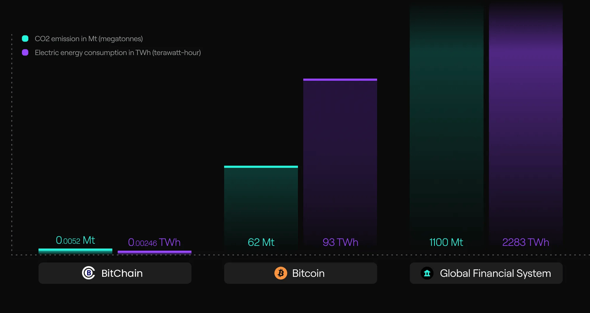The height and width of the screenshot is (313, 590).
Task: Click the BitChain teal emission bar
Action: 75,251
